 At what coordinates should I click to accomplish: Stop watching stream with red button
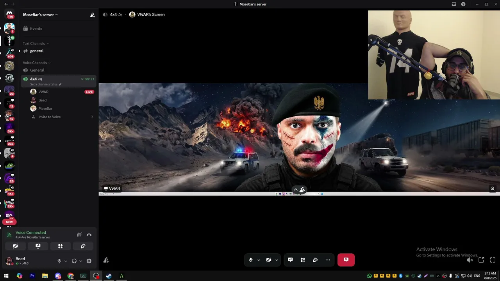point(346,260)
